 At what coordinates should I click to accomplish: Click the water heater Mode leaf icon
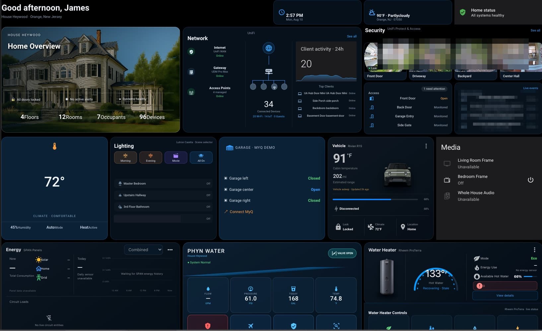click(x=477, y=258)
